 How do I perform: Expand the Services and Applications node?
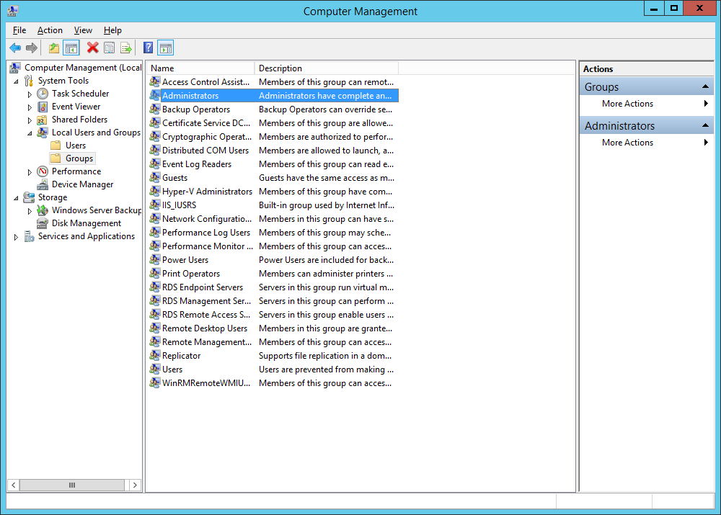pyautogui.click(x=16, y=237)
